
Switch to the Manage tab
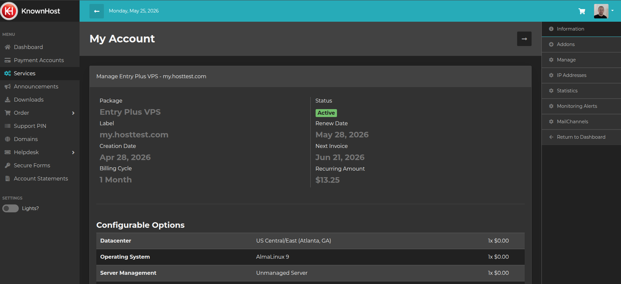[581, 60]
